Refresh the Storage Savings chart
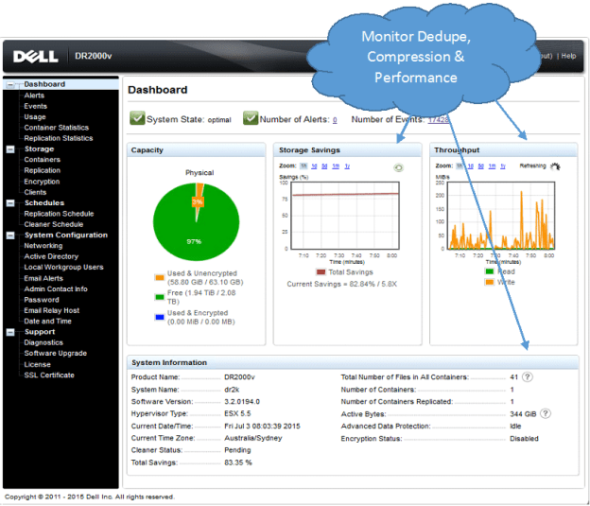Image resolution: width=590 pixels, height=506 pixels. click(398, 167)
